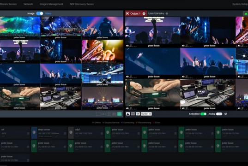Click the audio mixer settings icon beside Analog

(226, 114)
